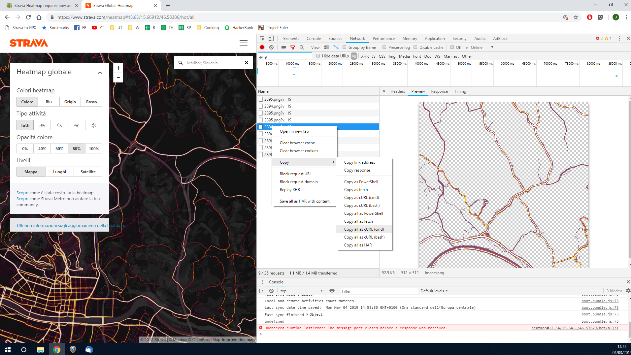Screen dimensions: 631x355
Task: Clear the Maribor, Slovenia search
Action: point(247,63)
